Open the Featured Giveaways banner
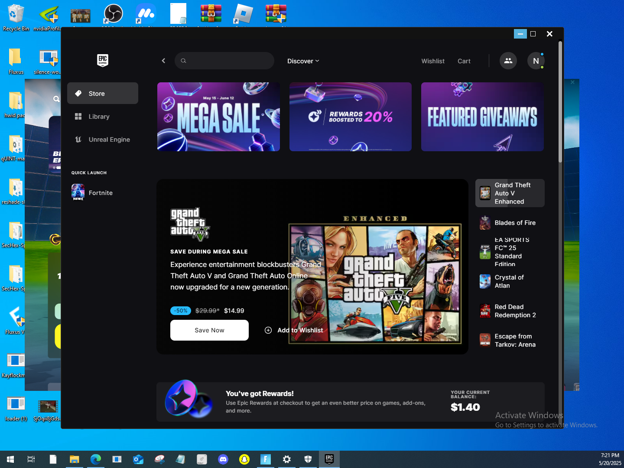This screenshot has height=468, width=624. coord(482,117)
